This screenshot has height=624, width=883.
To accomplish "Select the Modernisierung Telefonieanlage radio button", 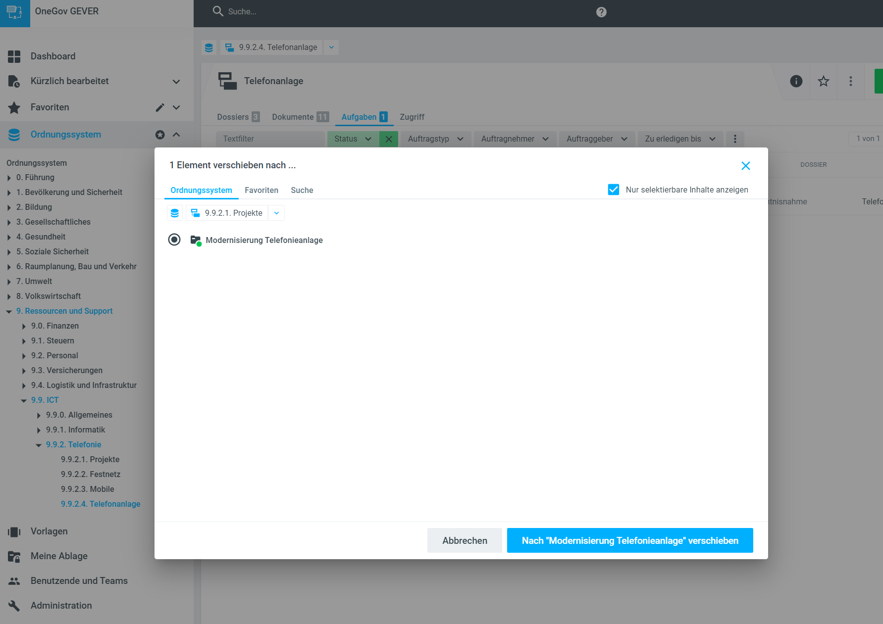I will 174,240.
